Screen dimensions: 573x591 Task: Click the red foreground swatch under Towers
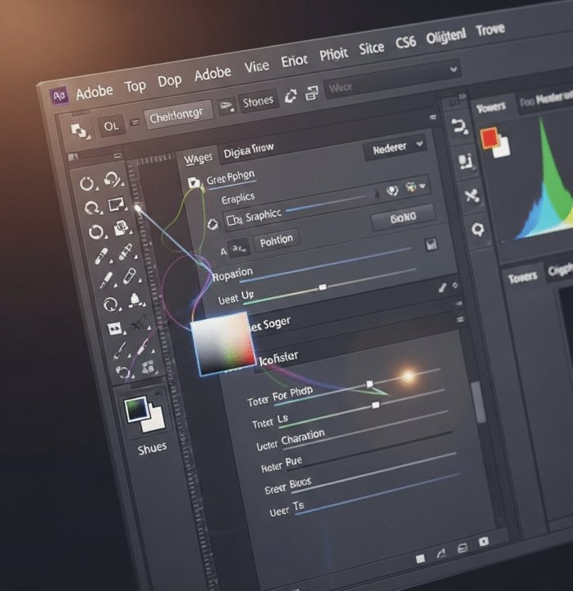[x=489, y=138]
